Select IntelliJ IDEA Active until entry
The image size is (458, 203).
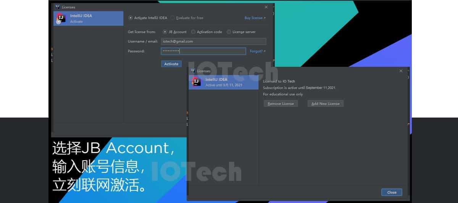click(224, 82)
